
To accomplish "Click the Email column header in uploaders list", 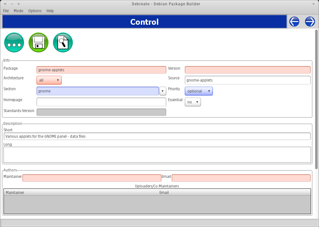I will click(234, 193).
